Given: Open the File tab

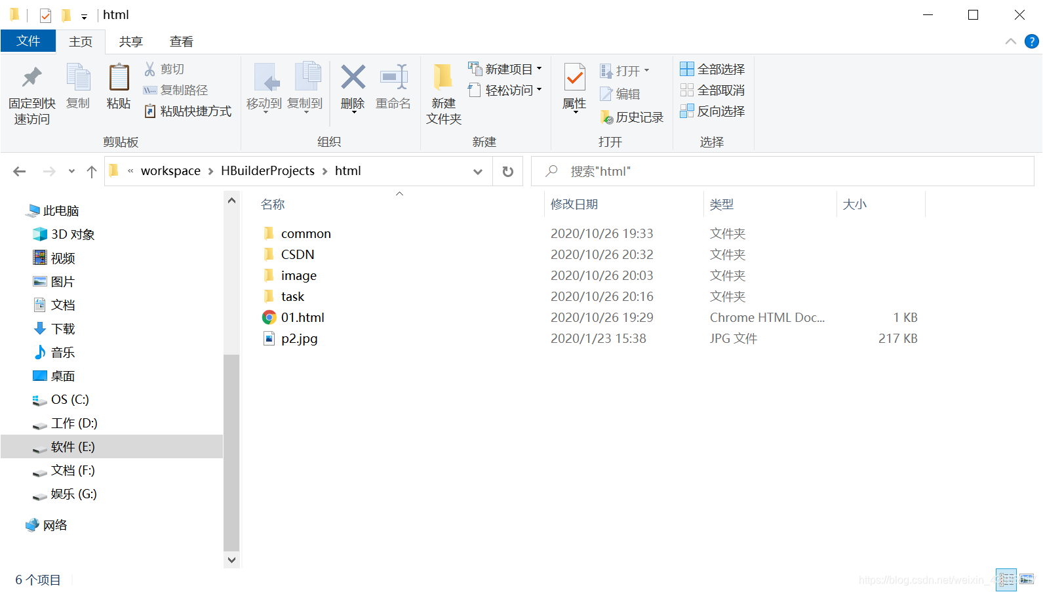Looking at the screenshot, I should 28,41.
